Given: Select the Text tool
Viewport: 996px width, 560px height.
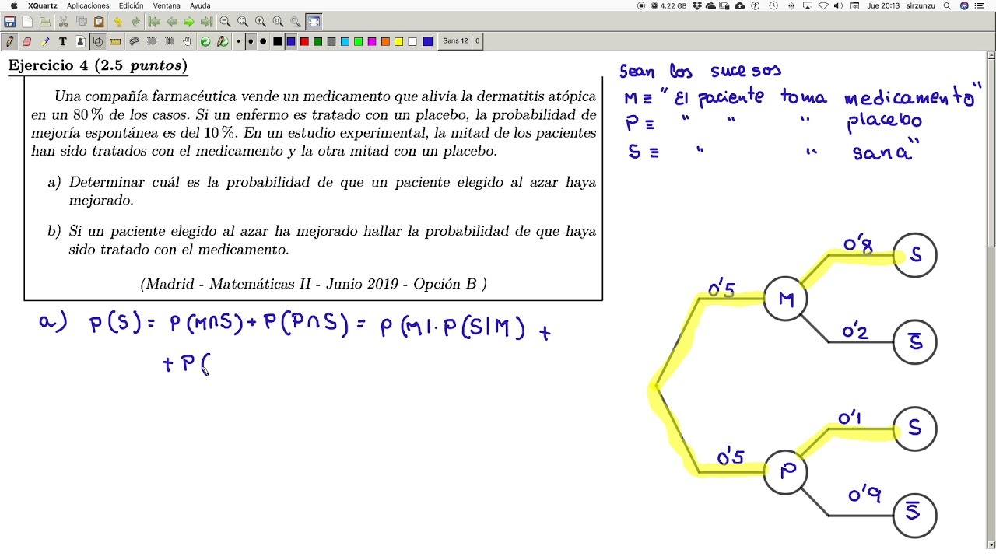Looking at the screenshot, I should pyautogui.click(x=63, y=41).
